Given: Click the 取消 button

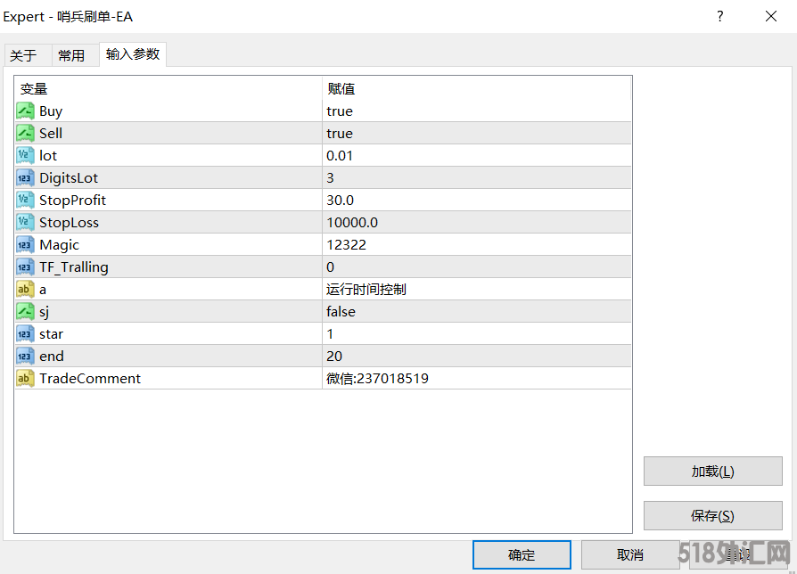Looking at the screenshot, I should [x=629, y=554].
